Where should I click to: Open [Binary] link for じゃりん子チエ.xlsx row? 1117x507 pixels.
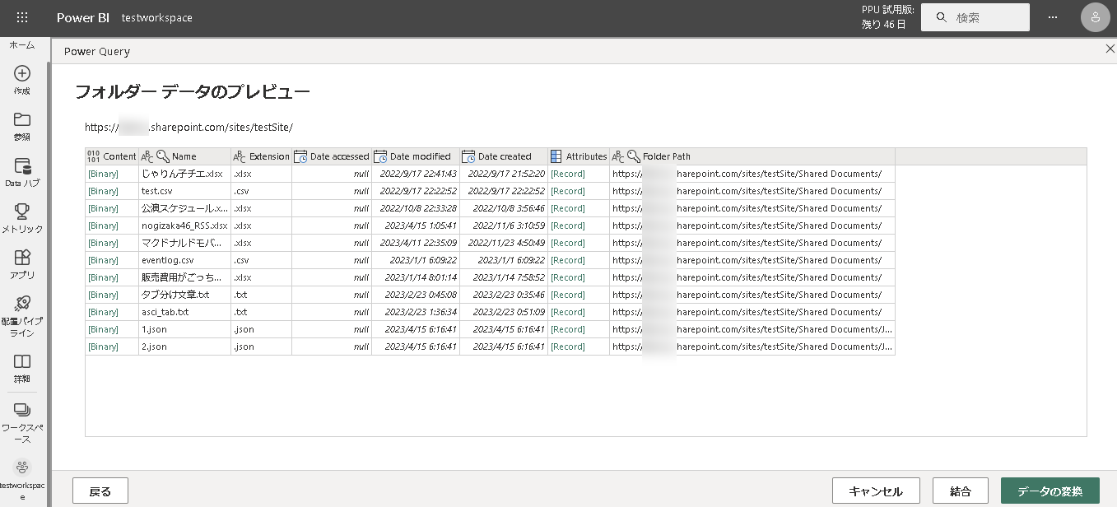pos(104,174)
